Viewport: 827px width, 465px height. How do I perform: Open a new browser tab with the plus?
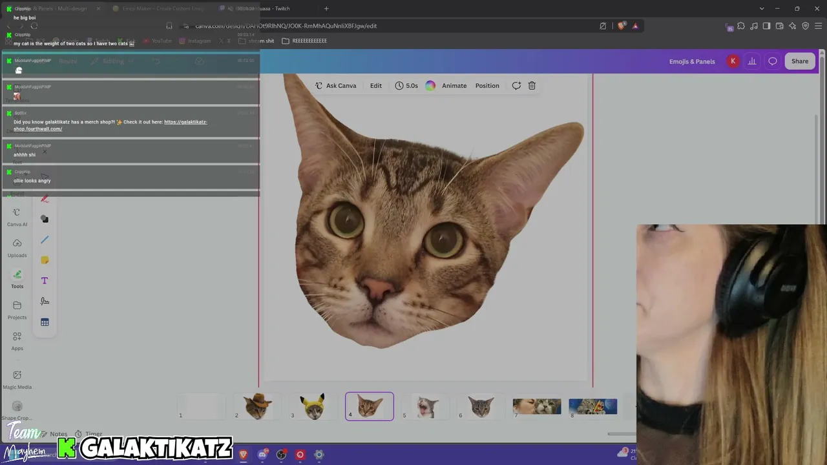pyautogui.click(x=326, y=8)
